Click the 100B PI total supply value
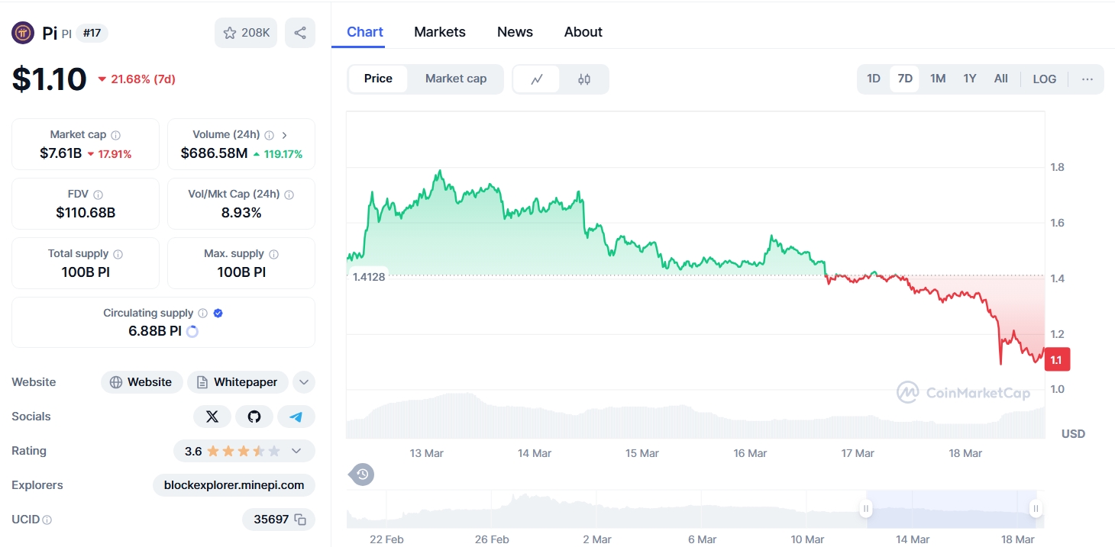The height and width of the screenshot is (547, 1115). (86, 272)
